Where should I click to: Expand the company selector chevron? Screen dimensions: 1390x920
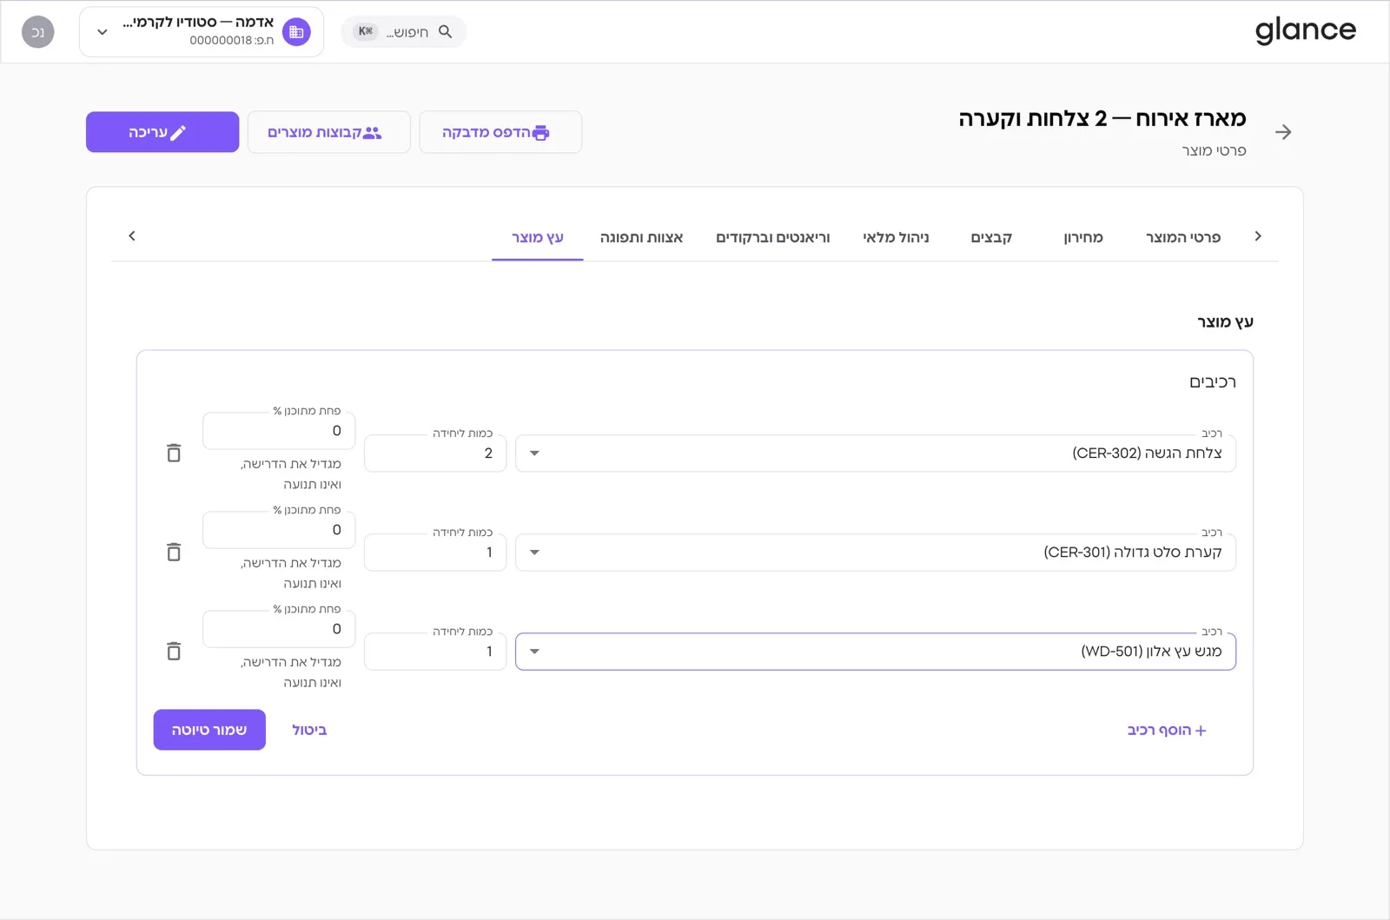pos(103,32)
